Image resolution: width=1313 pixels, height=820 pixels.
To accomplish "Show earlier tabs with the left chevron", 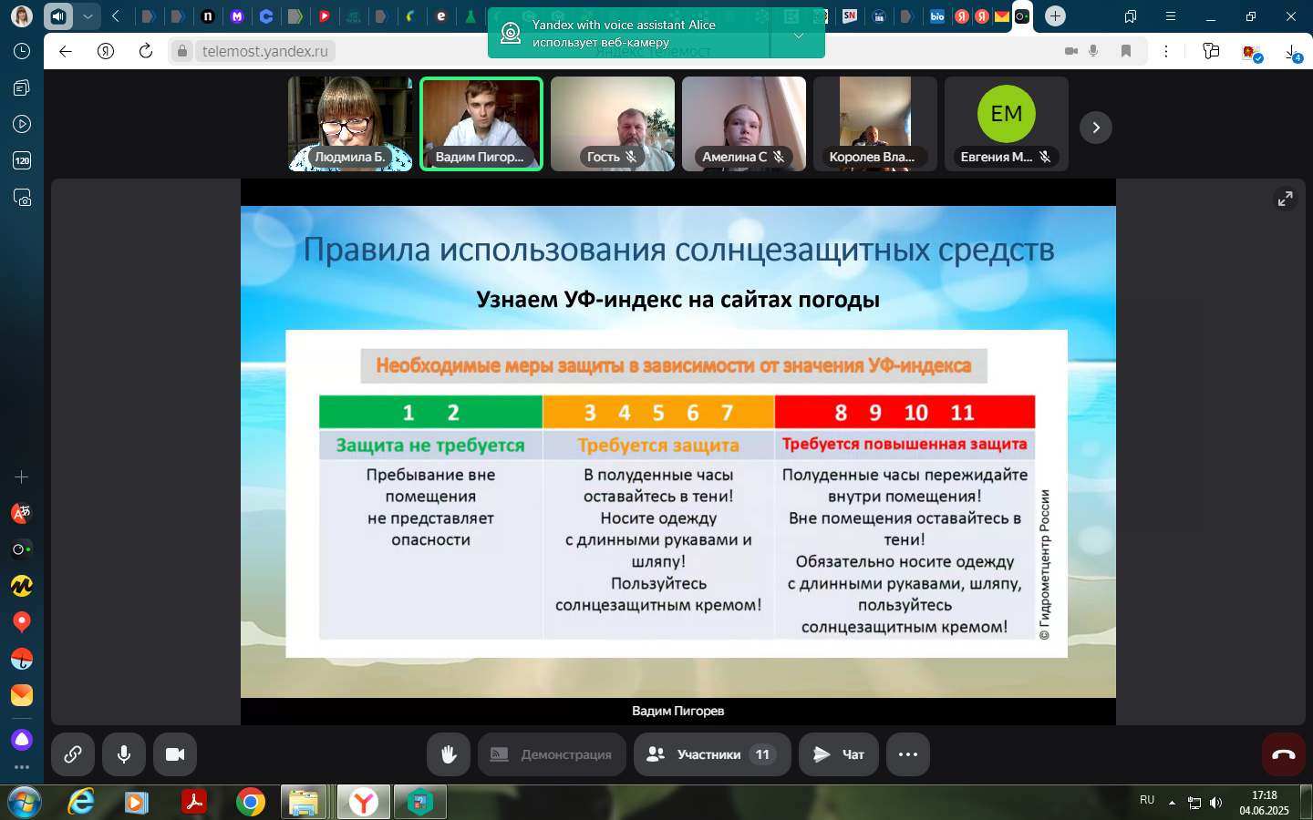I will [116, 16].
